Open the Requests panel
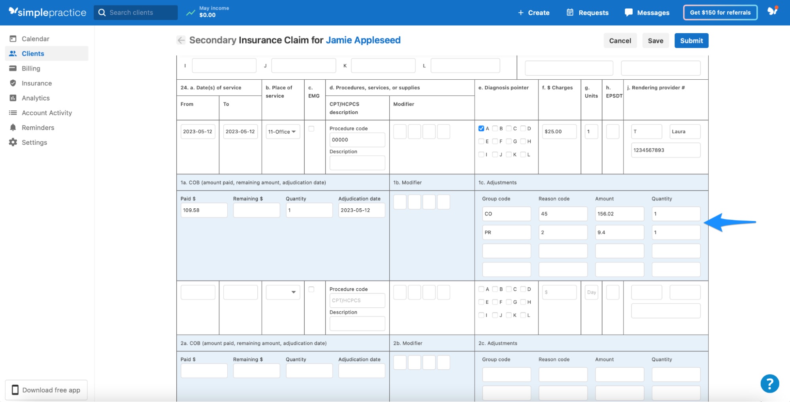790x402 pixels. [x=587, y=12]
